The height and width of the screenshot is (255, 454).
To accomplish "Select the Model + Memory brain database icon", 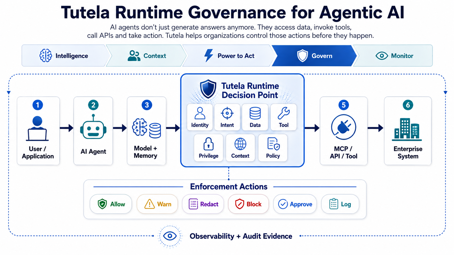I will pyautogui.click(x=147, y=128).
